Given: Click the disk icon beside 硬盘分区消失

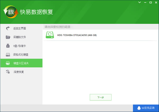Looking at the screenshot, I should click(8, 63).
